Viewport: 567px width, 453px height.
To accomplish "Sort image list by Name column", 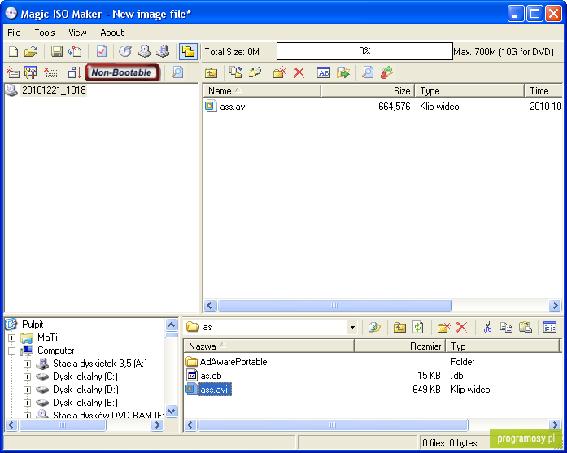I will 262,91.
